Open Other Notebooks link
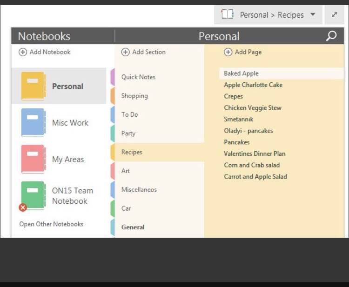349x287 pixels. point(51,224)
